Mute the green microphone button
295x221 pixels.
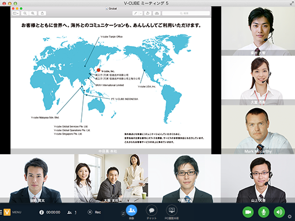click(263, 212)
